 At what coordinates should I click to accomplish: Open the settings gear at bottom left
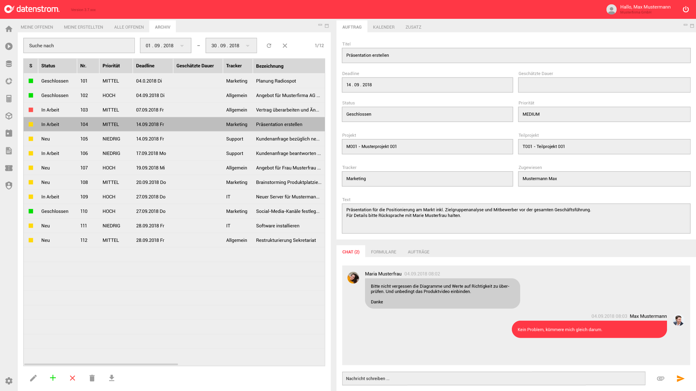pos(9,381)
